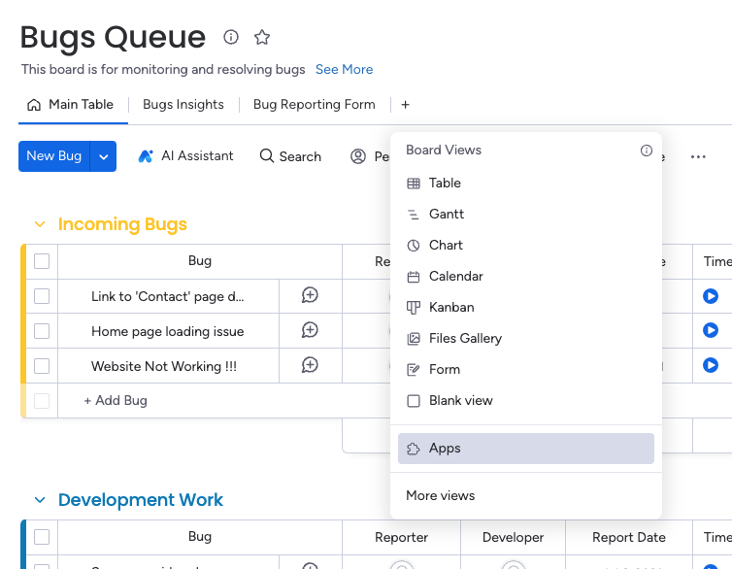Click the Reporter column header in Development Work
The image size is (732, 569).
coord(402,537)
